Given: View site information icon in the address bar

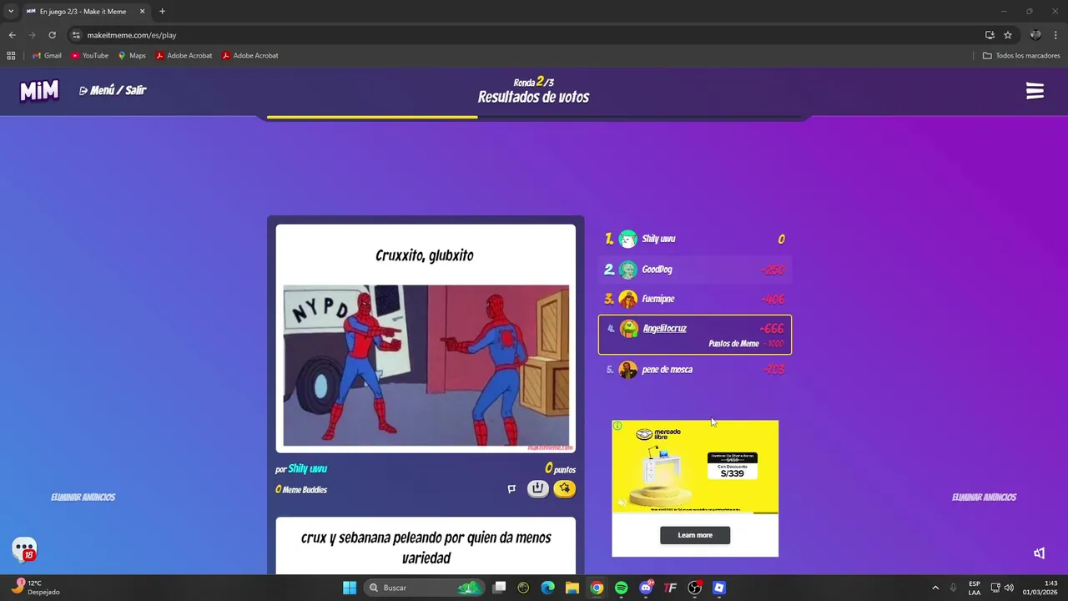Looking at the screenshot, I should coord(76,35).
